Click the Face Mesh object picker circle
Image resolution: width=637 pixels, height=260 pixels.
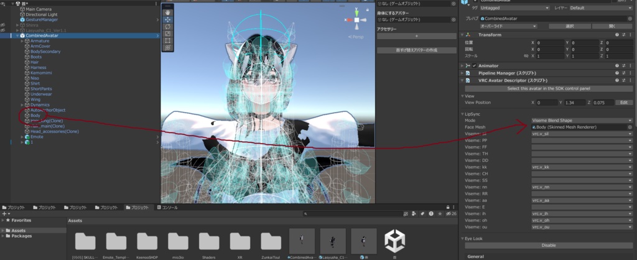click(x=630, y=127)
